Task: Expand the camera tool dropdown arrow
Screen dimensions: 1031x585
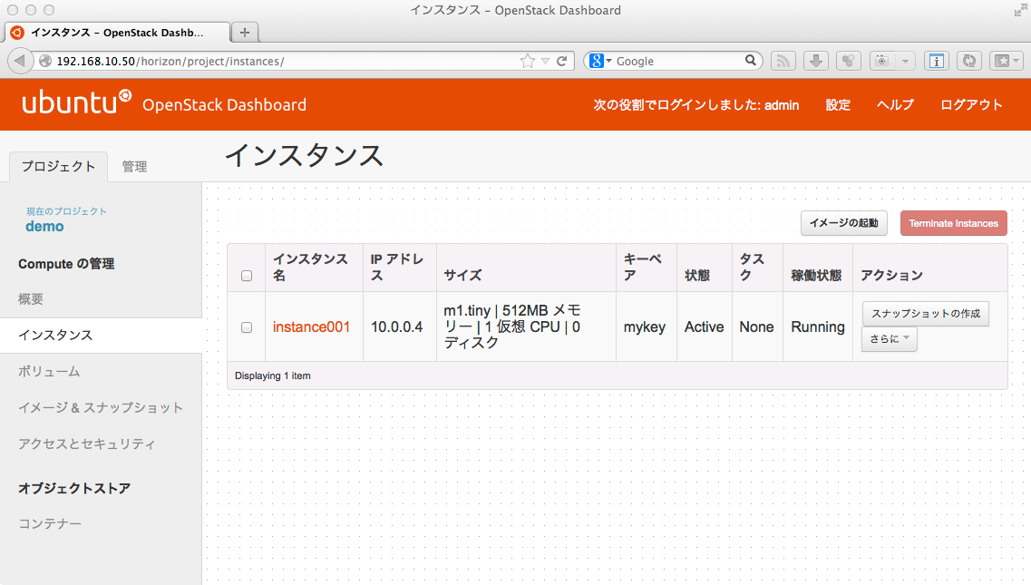Action: pyautogui.click(x=905, y=61)
